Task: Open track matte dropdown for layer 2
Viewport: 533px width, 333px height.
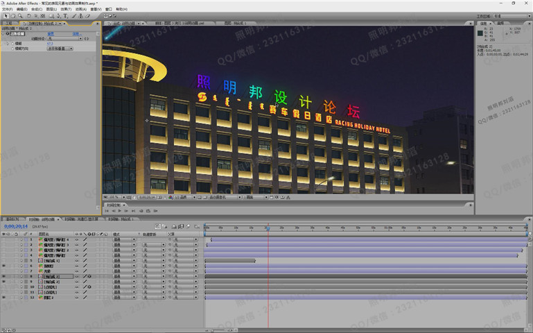Action: [x=154, y=245]
